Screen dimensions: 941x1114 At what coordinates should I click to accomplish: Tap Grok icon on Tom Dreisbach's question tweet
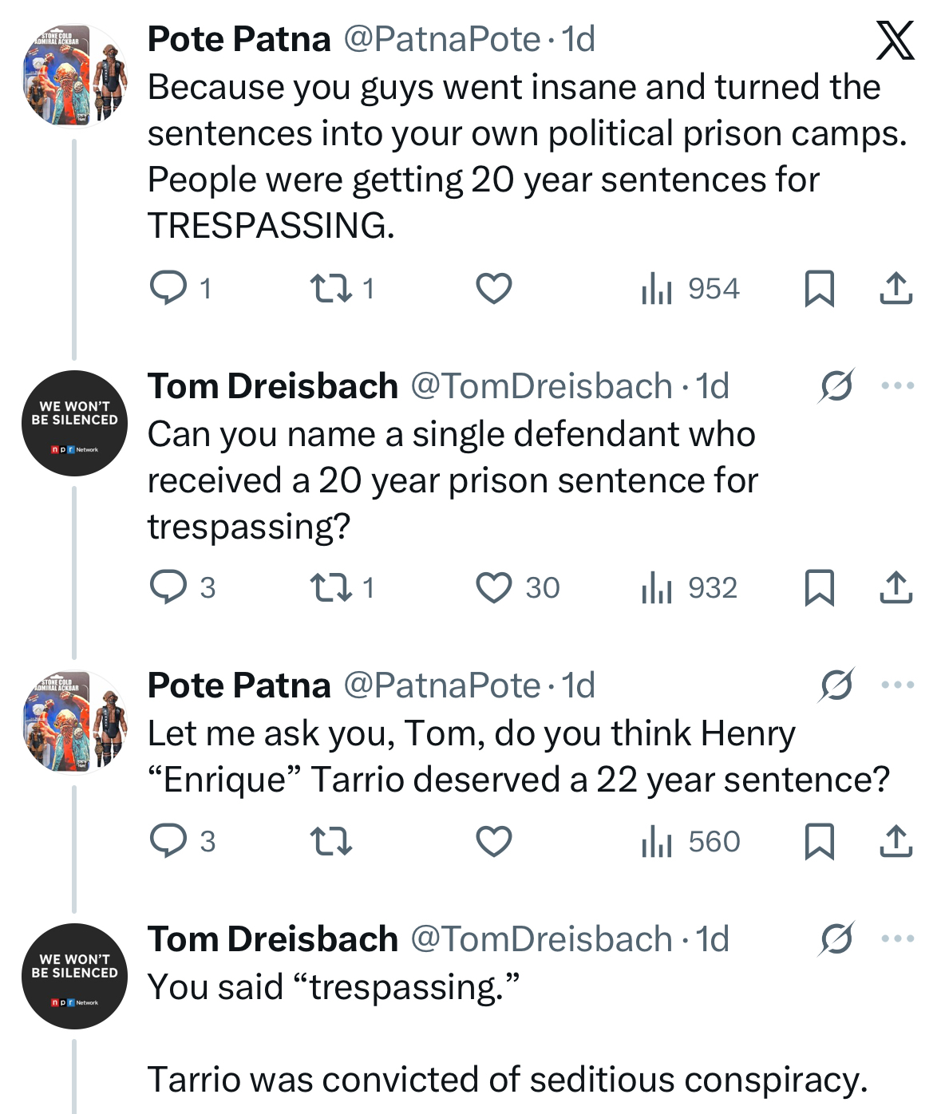click(836, 386)
